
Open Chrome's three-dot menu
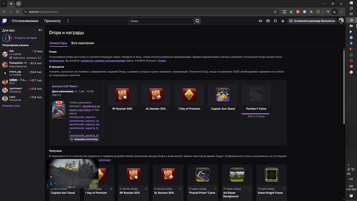point(341,12)
